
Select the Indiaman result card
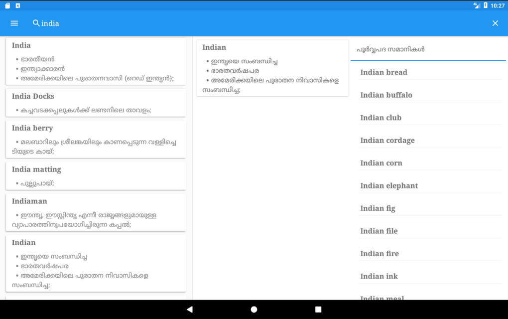(x=96, y=213)
